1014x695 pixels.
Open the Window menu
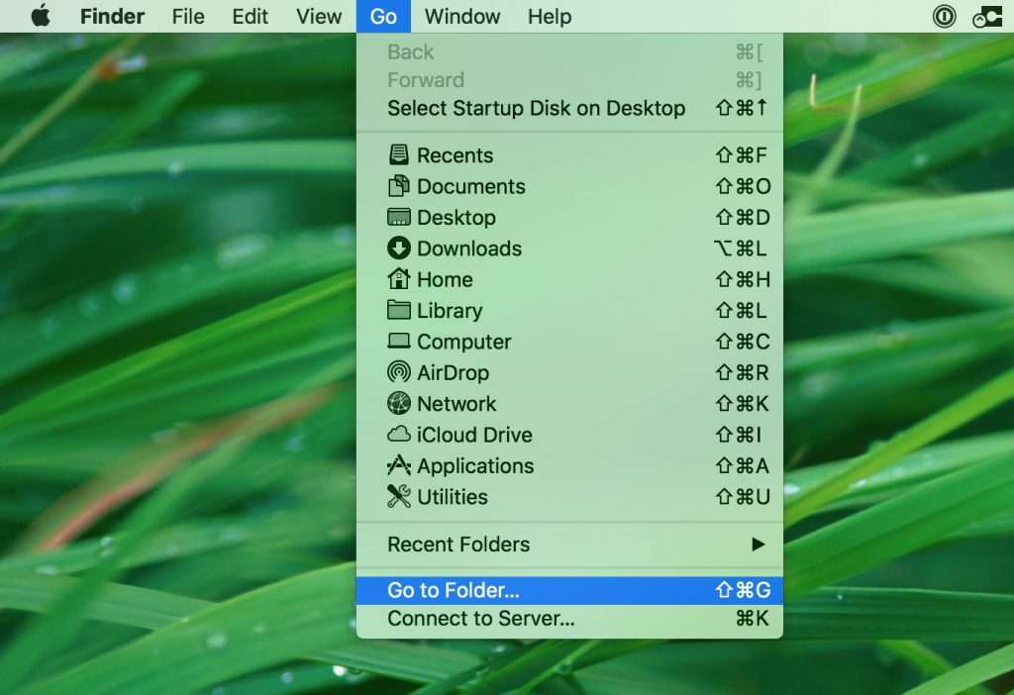pos(462,16)
